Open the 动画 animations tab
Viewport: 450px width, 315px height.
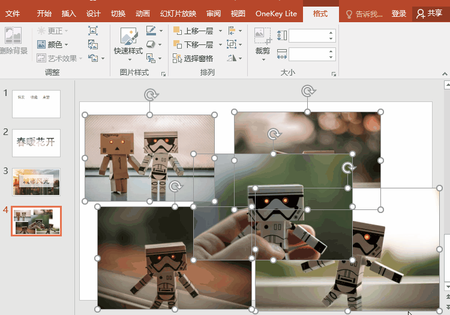pos(143,13)
